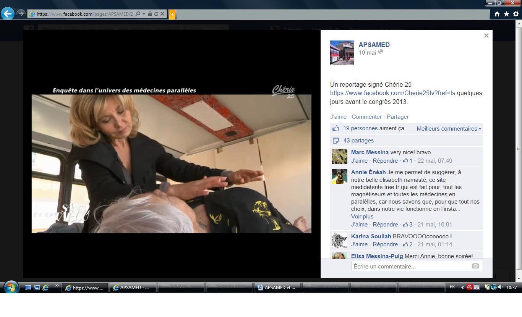Open the Cherie25tv Facebook link

click(392, 93)
